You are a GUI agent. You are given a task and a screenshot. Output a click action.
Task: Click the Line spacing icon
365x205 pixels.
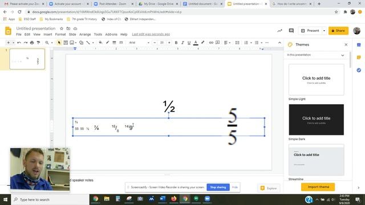(x=237, y=43)
